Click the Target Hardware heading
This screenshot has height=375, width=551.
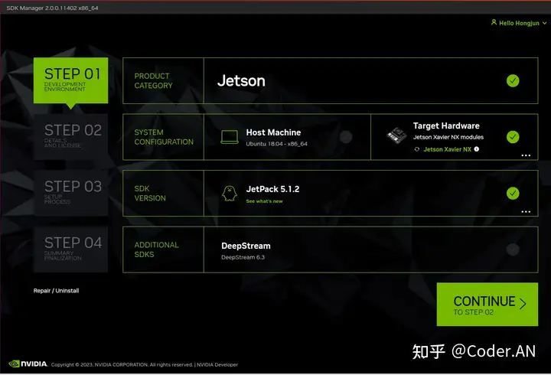coord(446,126)
